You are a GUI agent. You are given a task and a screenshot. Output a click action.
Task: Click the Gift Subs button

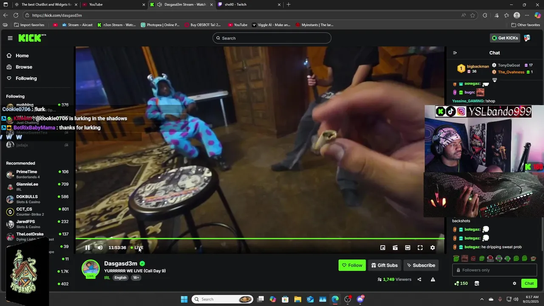[x=384, y=265]
